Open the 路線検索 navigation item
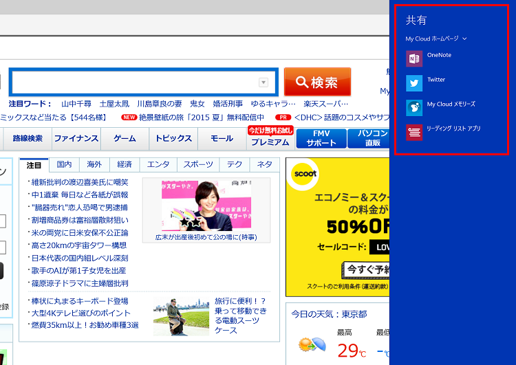This screenshot has height=365, width=516. (x=28, y=139)
